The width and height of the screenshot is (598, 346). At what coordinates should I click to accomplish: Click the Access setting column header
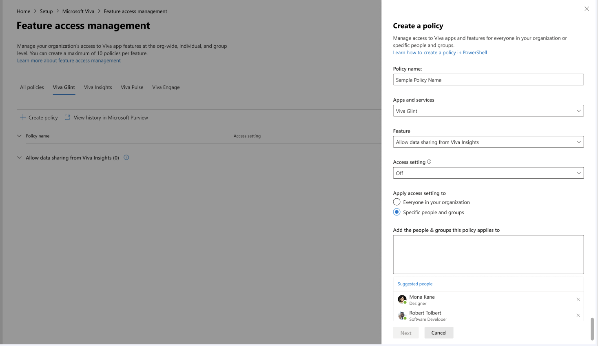click(x=247, y=136)
